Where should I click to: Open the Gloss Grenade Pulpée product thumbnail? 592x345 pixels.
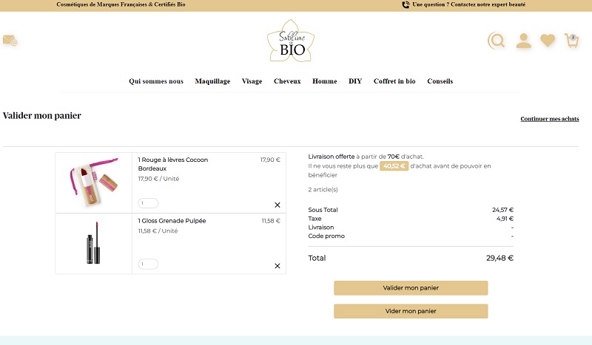(94, 244)
